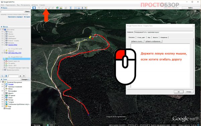The image size is (201, 126).
Task: Click the path name input field
Action: pos(163,32)
